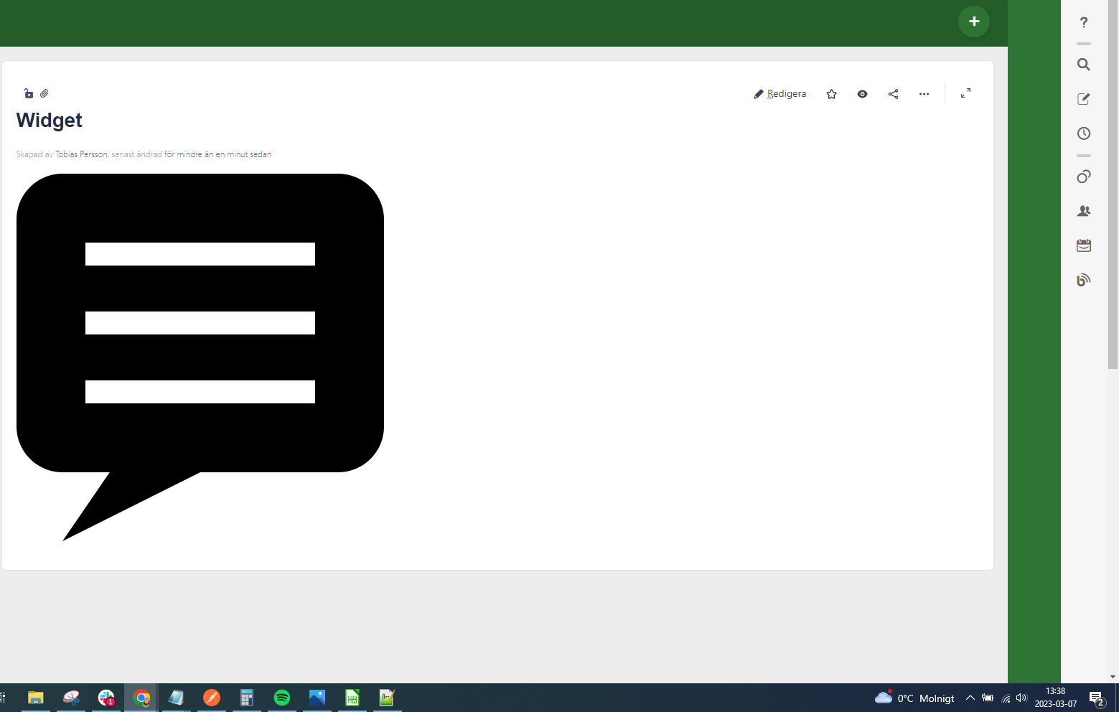Open the clock showing 13:38
This screenshot has height=712, width=1119.
[1056, 698]
